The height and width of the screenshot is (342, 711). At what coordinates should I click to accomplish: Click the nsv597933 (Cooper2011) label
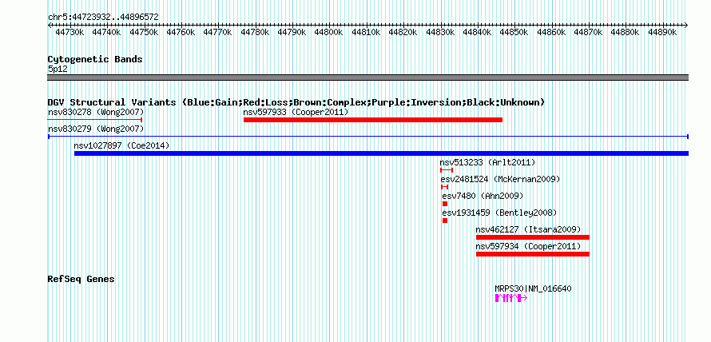click(296, 112)
